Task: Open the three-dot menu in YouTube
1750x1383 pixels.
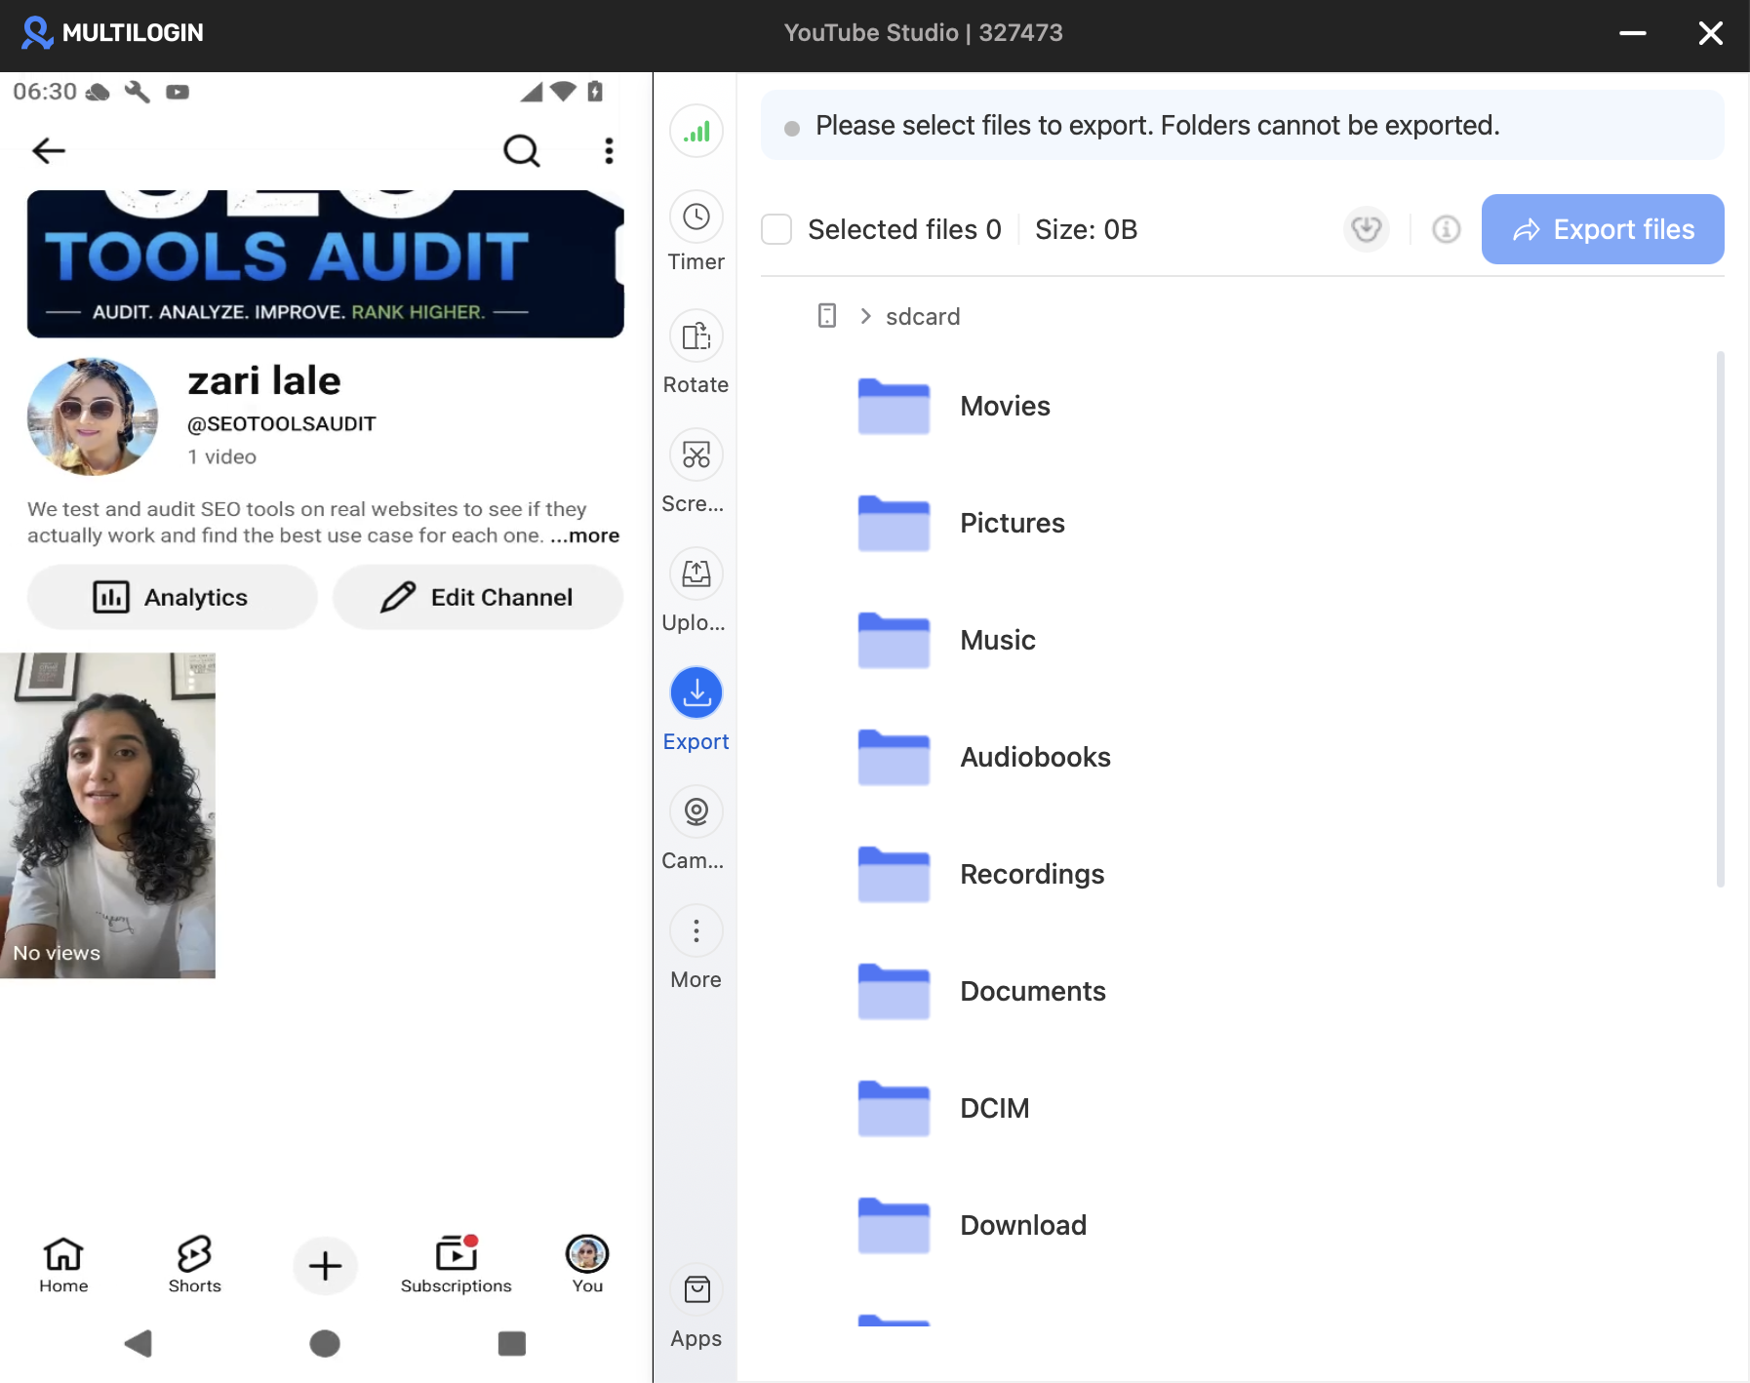Action: (x=609, y=150)
